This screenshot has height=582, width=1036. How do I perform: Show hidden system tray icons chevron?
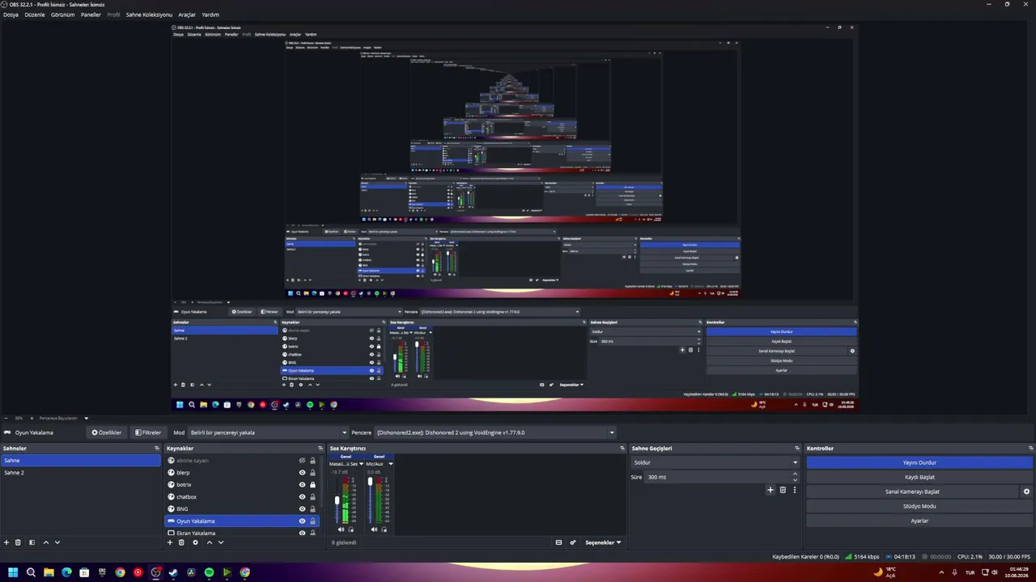pyautogui.click(x=941, y=572)
